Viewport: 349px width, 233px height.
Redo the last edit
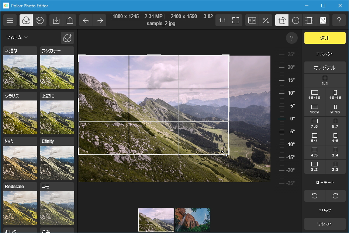click(100, 21)
